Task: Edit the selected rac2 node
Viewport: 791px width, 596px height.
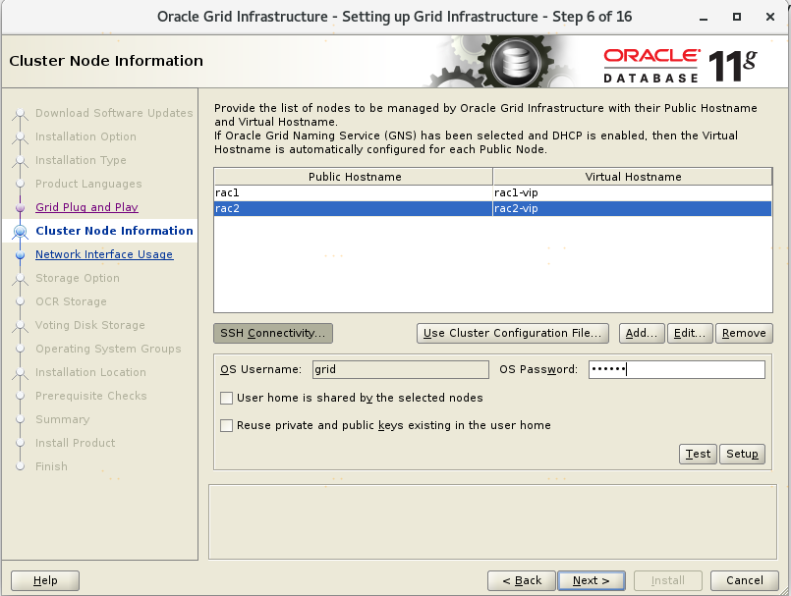Action: (x=690, y=333)
